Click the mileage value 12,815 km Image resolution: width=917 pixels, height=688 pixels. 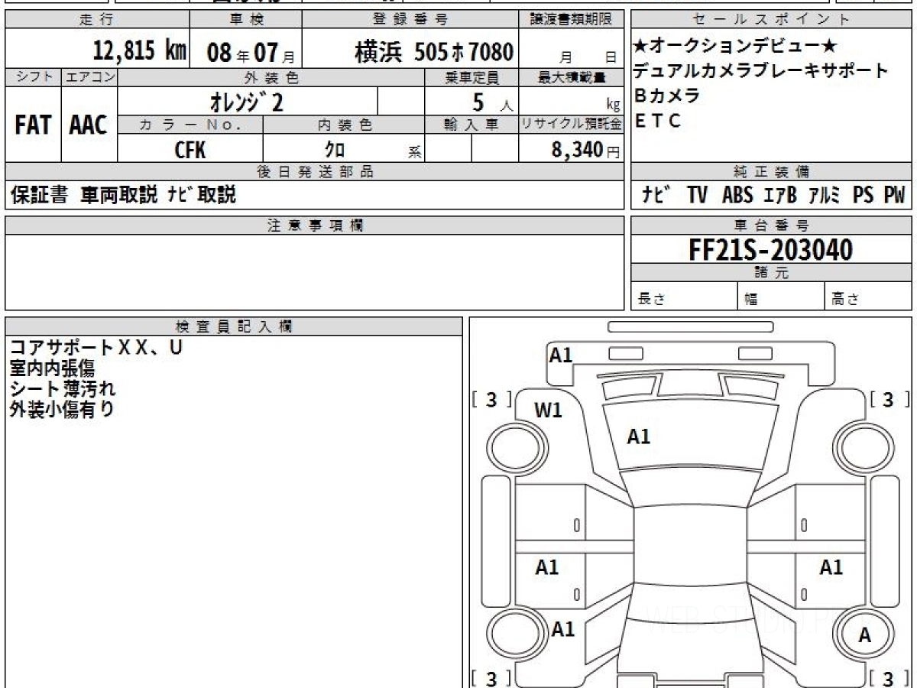pyautogui.click(x=140, y=51)
